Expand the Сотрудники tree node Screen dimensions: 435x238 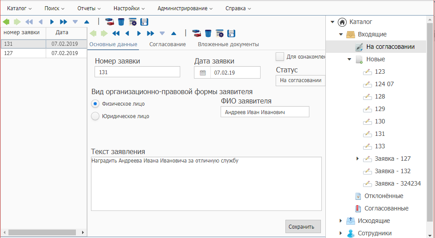(x=341, y=233)
